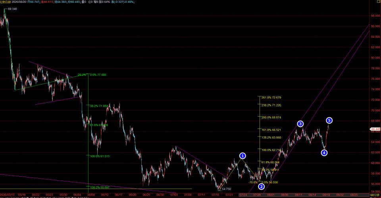
Task: Select the green Fibonacci level 0.0% 77.000
Action: click(98, 75)
